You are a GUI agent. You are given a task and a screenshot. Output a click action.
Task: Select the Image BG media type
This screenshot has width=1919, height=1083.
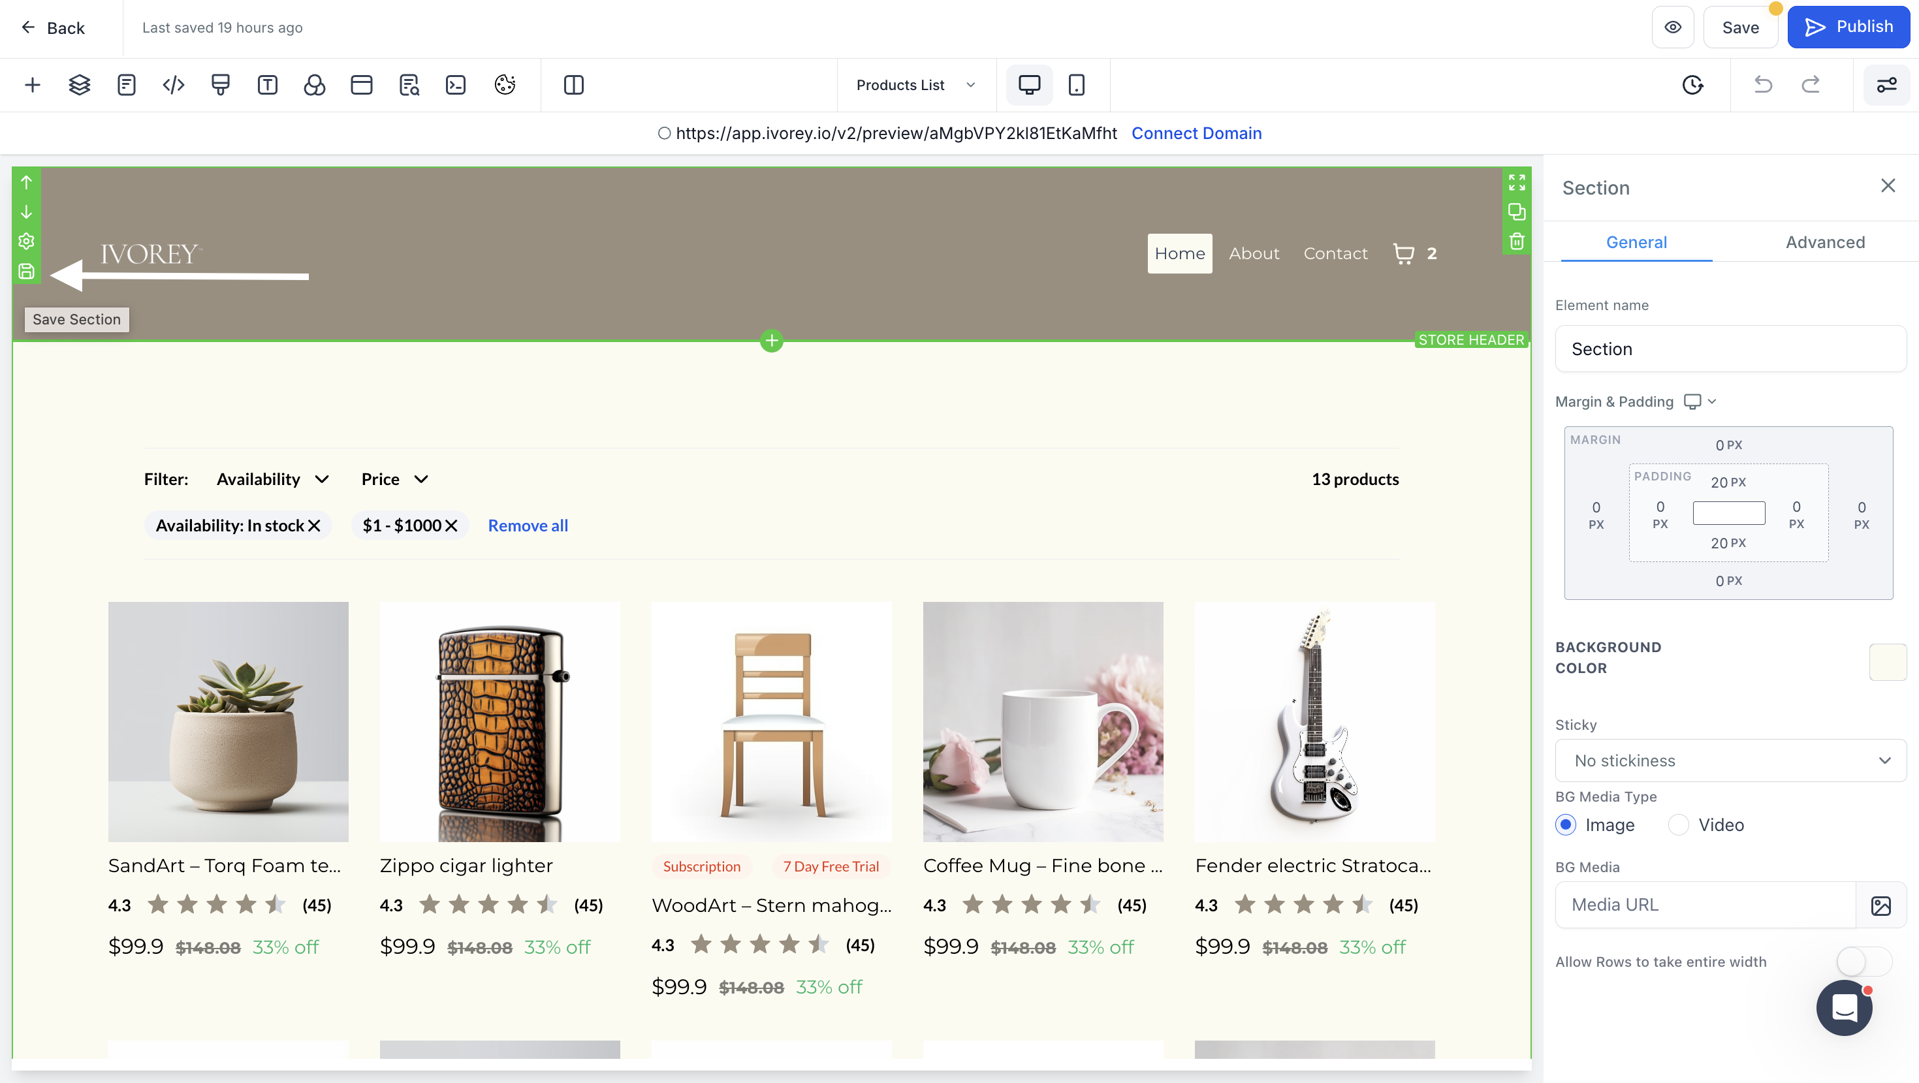[1566, 824]
